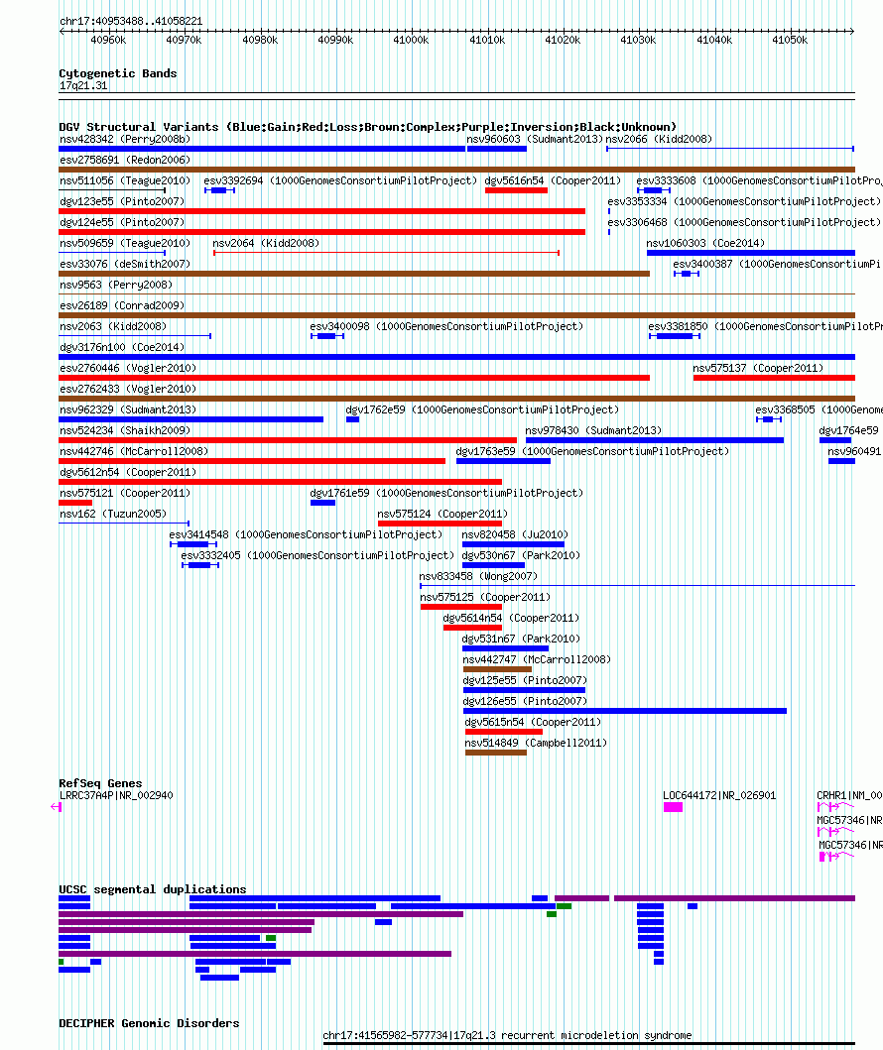The height and width of the screenshot is (1050, 883).
Task: Select the nsv960603 (Sudmant2013) variant label
Action: coord(535,139)
